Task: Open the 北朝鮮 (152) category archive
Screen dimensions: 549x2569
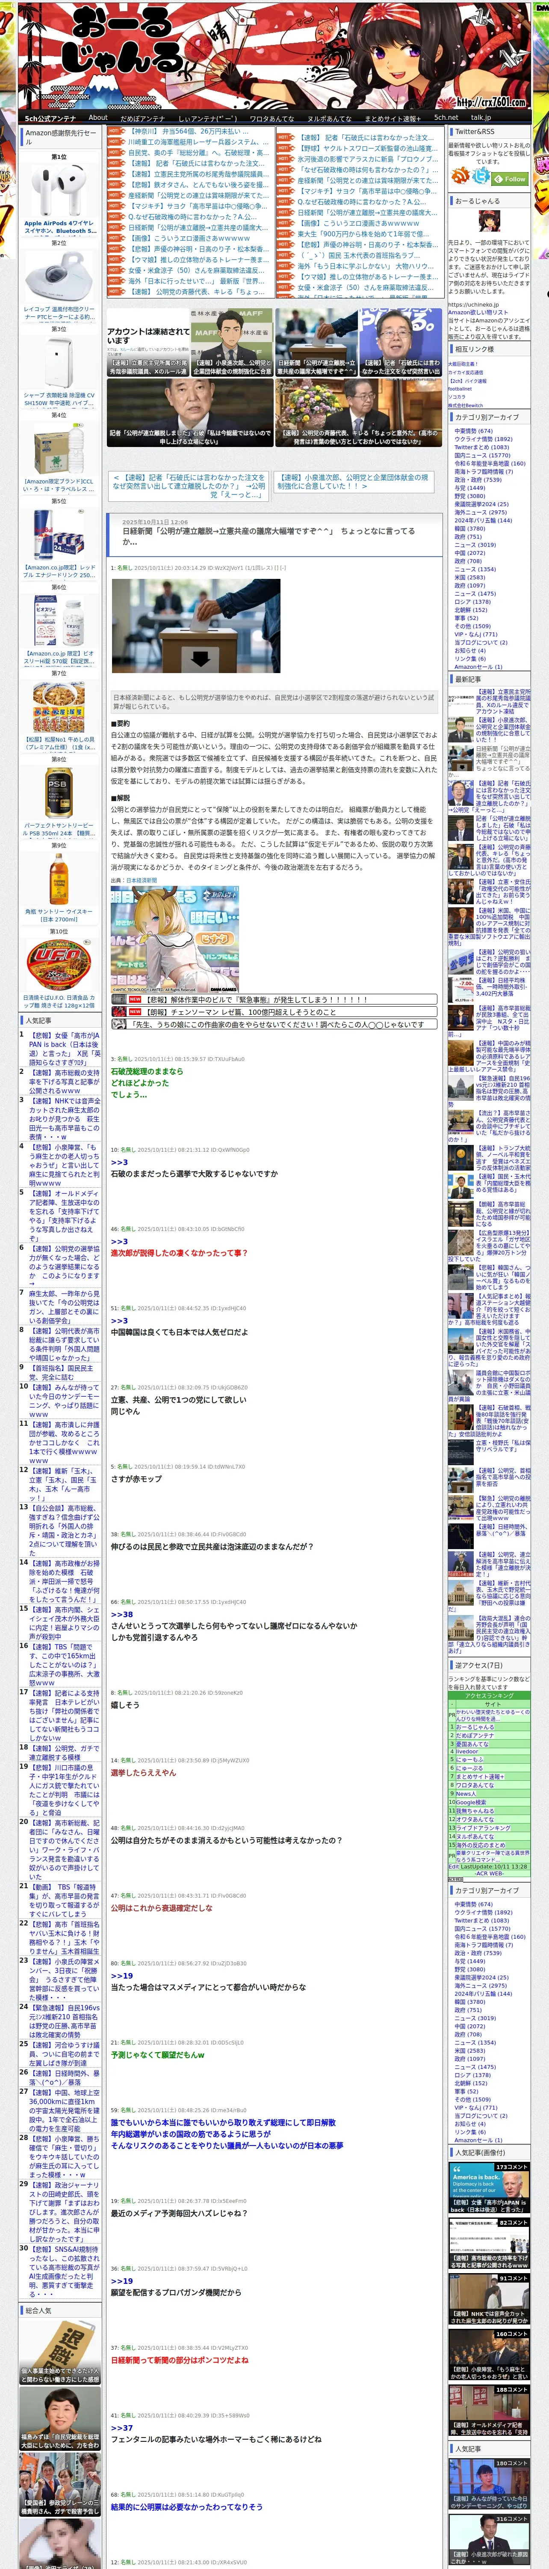Action: click(471, 609)
